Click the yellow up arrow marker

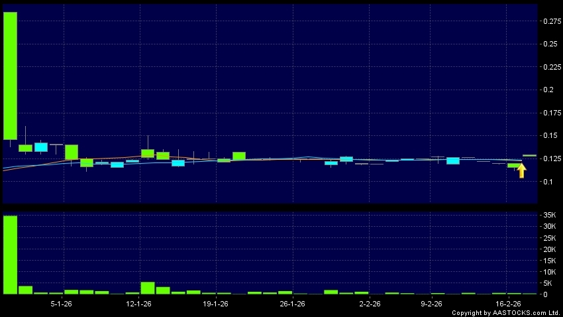[521, 171]
